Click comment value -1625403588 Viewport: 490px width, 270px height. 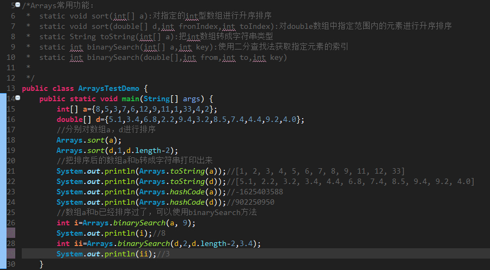click(259, 192)
